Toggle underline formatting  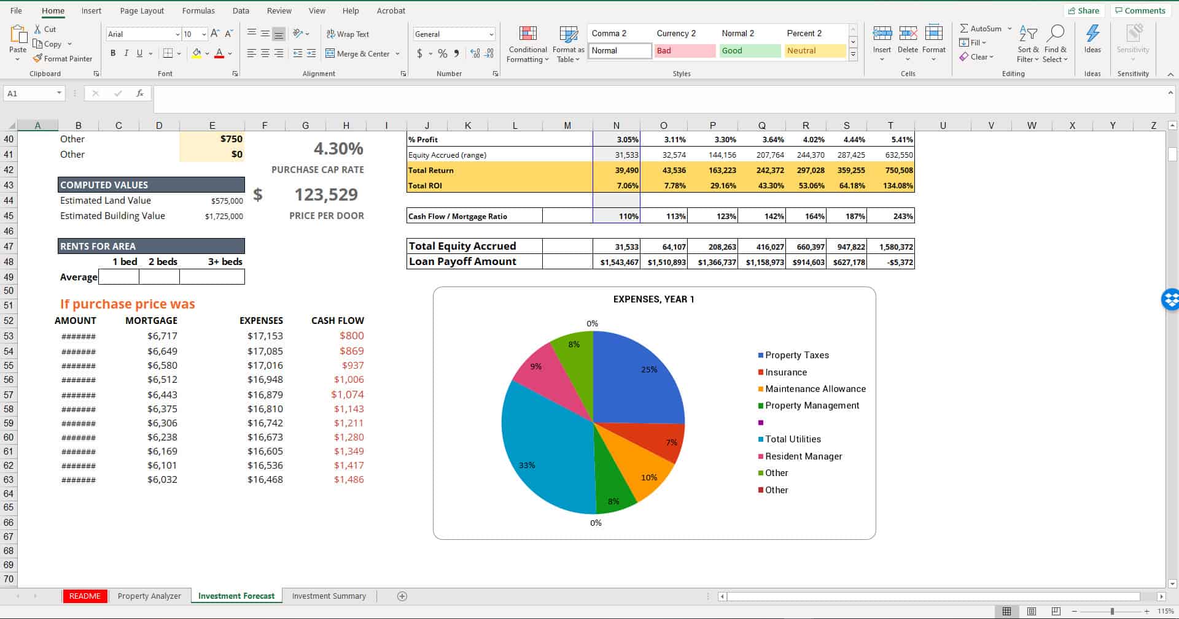tap(139, 53)
